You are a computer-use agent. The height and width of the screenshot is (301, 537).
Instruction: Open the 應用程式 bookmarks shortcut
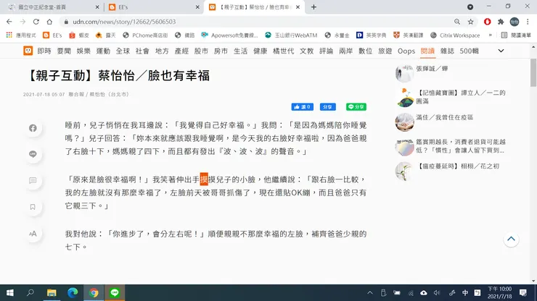[21, 35]
